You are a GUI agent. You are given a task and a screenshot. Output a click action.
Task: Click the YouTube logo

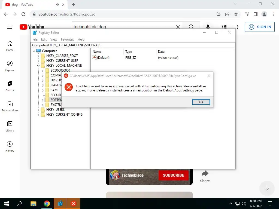tap(32, 27)
